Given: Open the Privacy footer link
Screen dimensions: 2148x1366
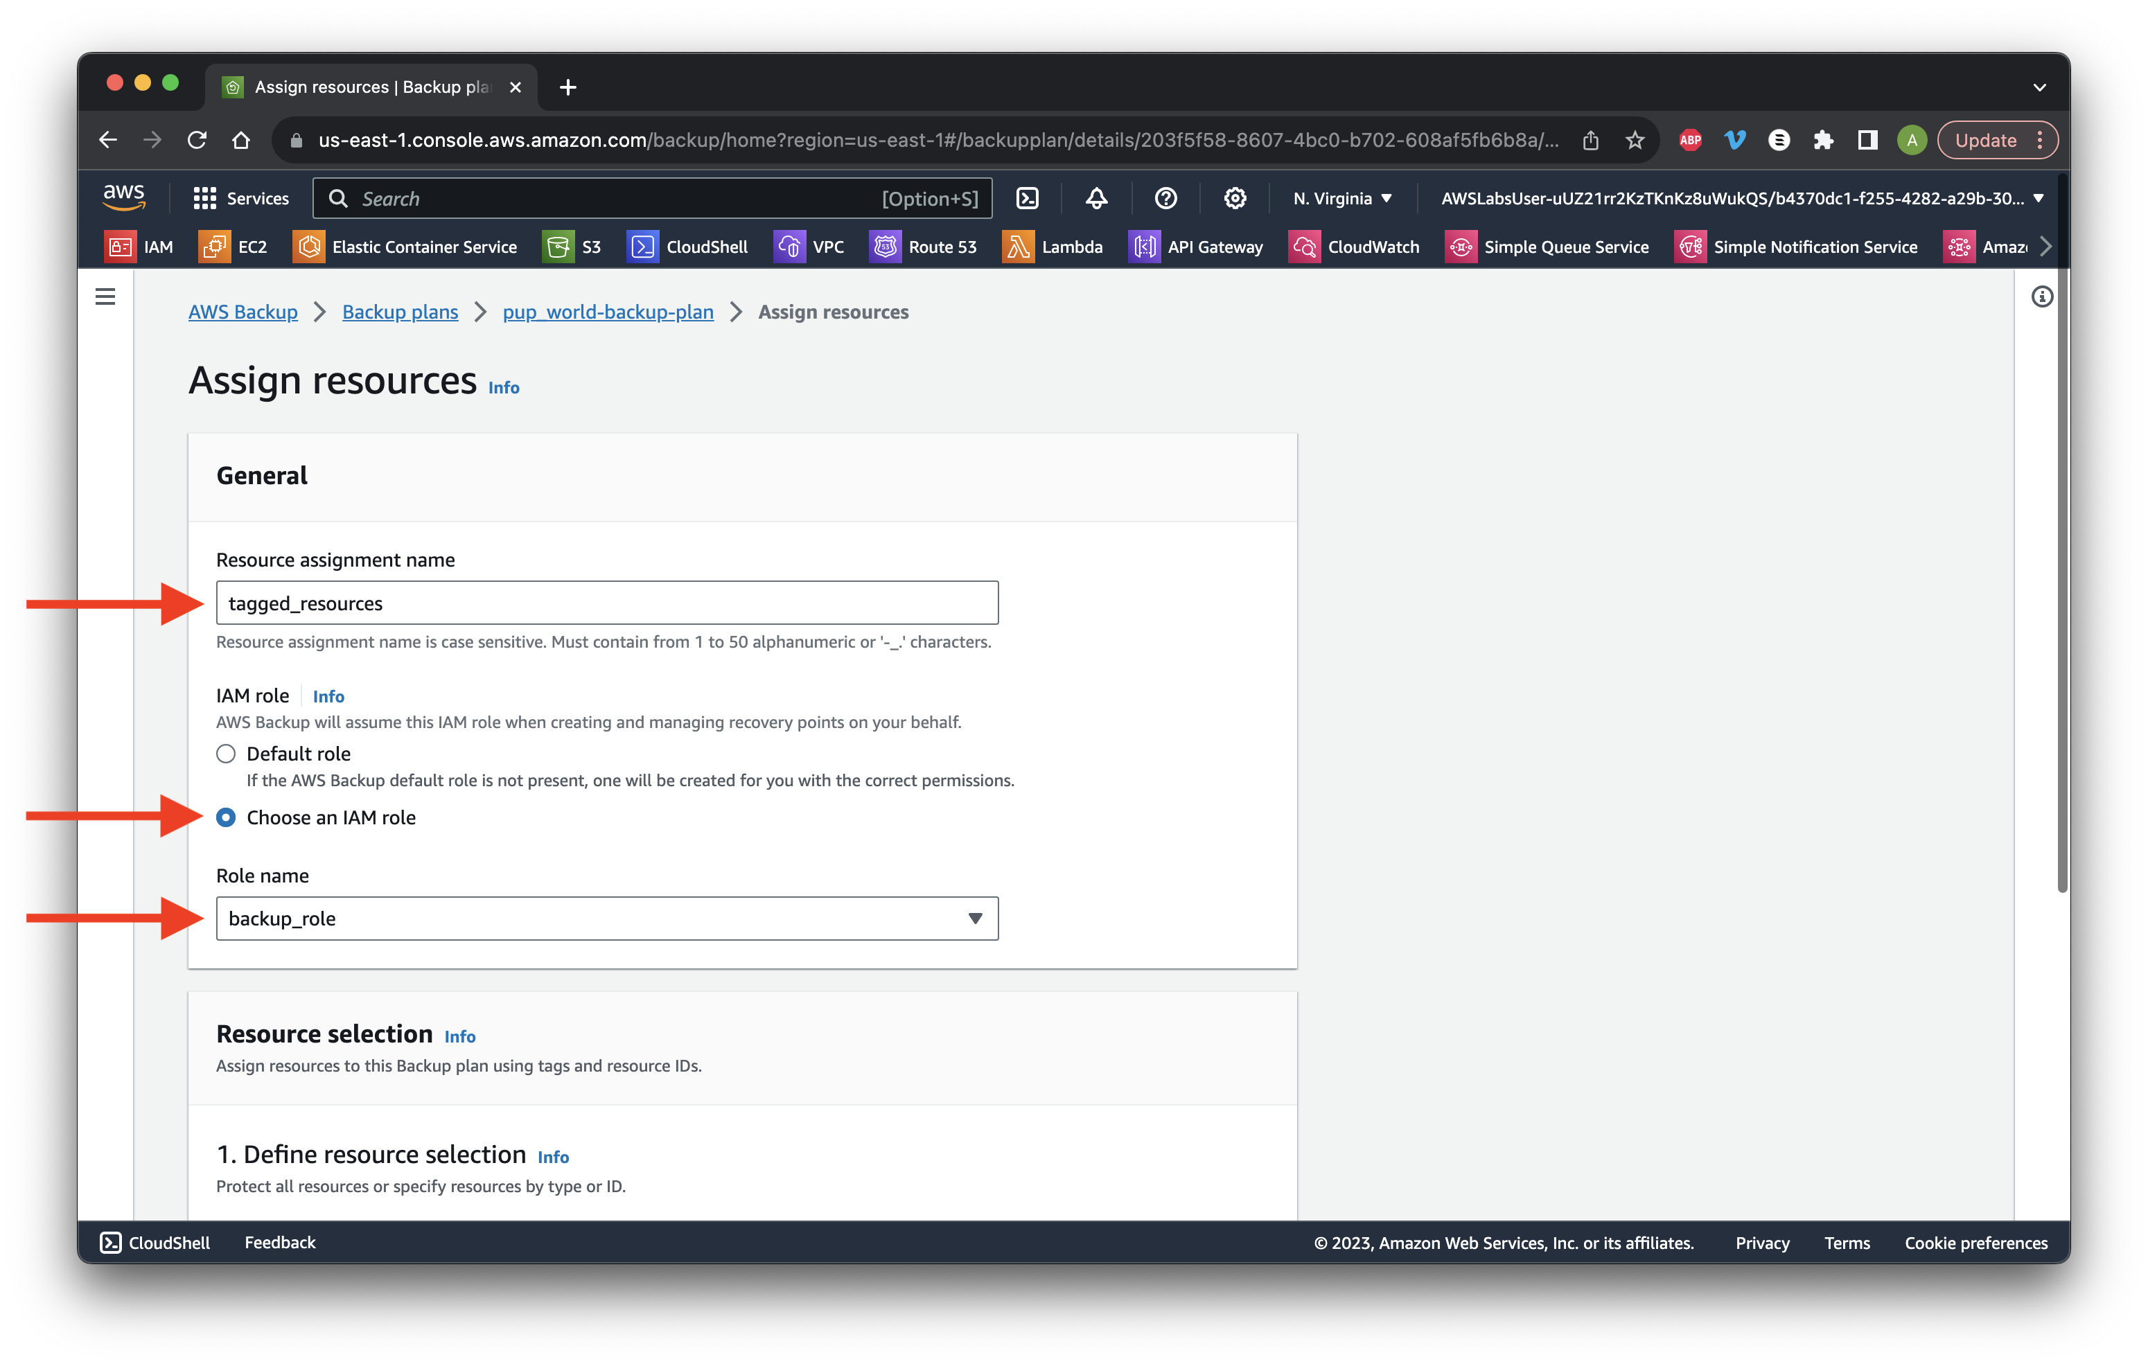Looking at the screenshot, I should [x=1762, y=1242].
